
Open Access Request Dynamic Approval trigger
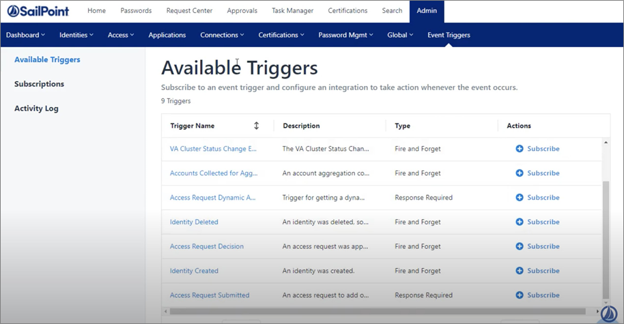[x=213, y=198]
